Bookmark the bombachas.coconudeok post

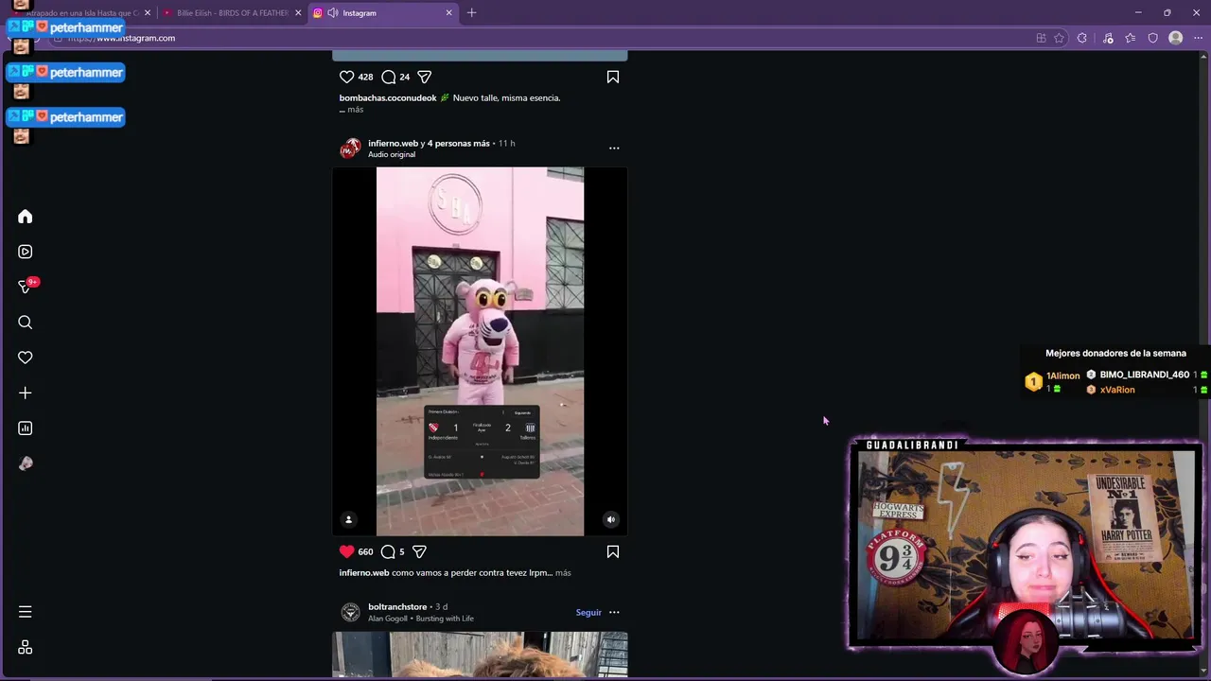613,77
